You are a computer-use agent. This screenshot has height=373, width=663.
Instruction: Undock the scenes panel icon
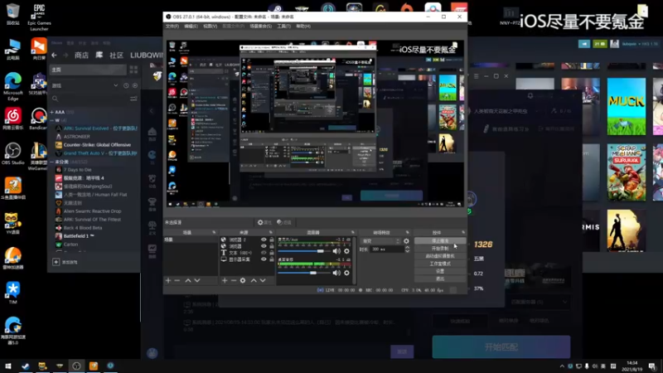tap(214, 232)
